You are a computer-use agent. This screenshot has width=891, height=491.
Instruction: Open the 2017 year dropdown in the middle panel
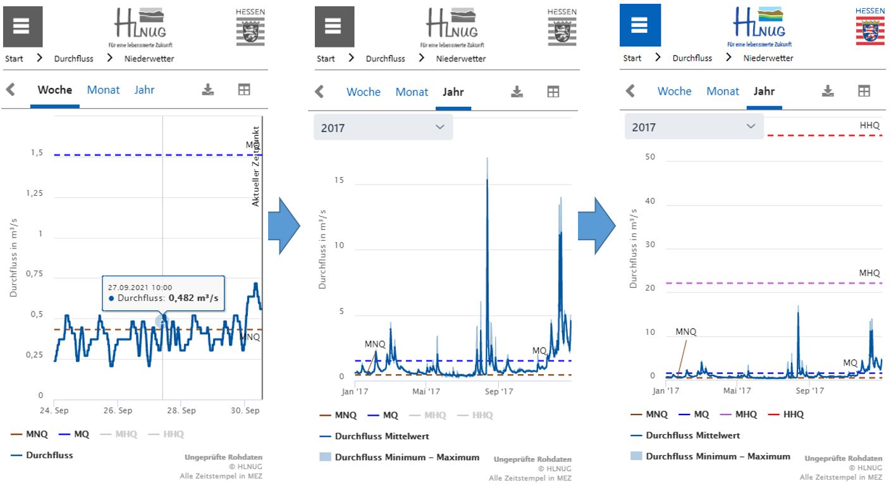(383, 128)
